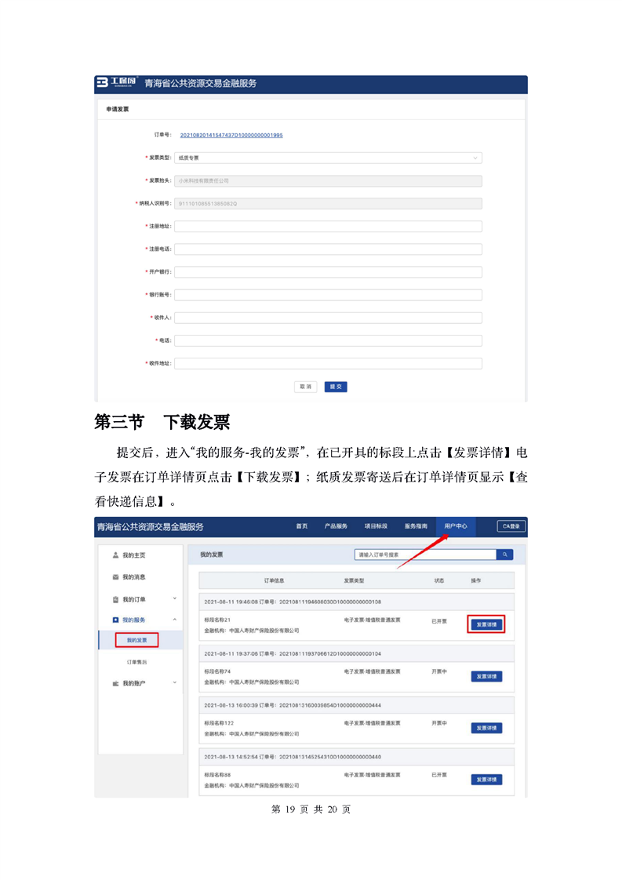Expand the 我的订单 sidebar section

tap(174, 600)
